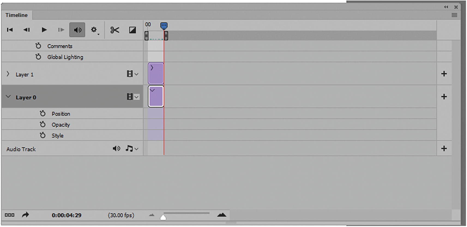Viewport: 467px width, 227px height.
Task: Add media to the Layer 1 track
Action: click(x=444, y=74)
